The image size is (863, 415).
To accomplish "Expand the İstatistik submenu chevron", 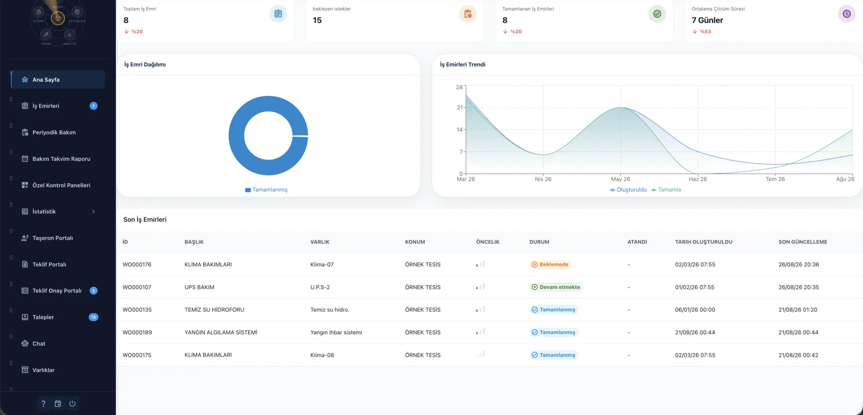I will tap(93, 211).
